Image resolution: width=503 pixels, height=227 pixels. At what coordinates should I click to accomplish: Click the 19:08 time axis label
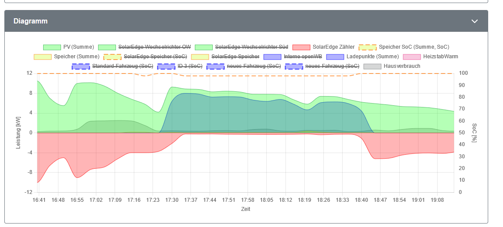tap(437, 200)
